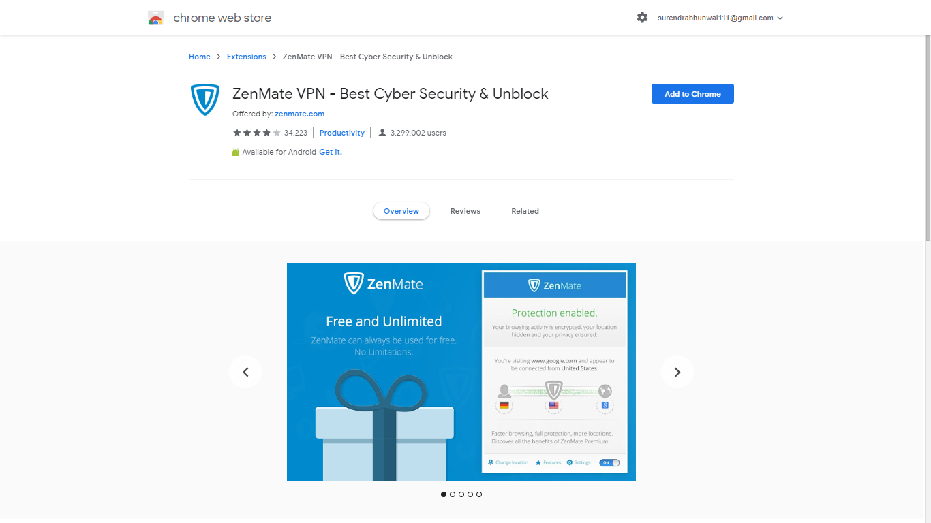Select the third carousel dot
The image size is (931, 523).
pyautogui.click(x=461, y=494)
